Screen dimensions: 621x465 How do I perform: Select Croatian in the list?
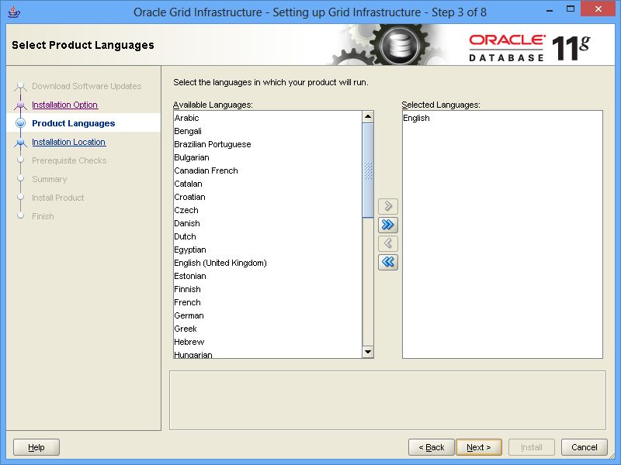click(x=268, y=197)
